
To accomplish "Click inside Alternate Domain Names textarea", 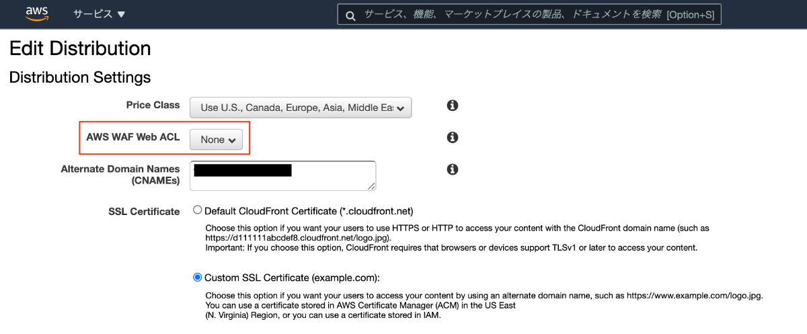I will 282,175.
